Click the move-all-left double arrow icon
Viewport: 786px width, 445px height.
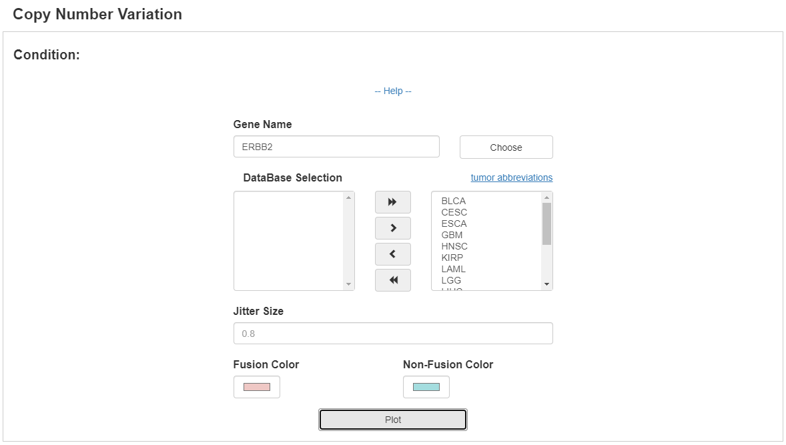393,280
